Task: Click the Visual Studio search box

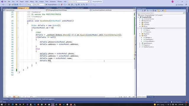Action: coord(79,1)
